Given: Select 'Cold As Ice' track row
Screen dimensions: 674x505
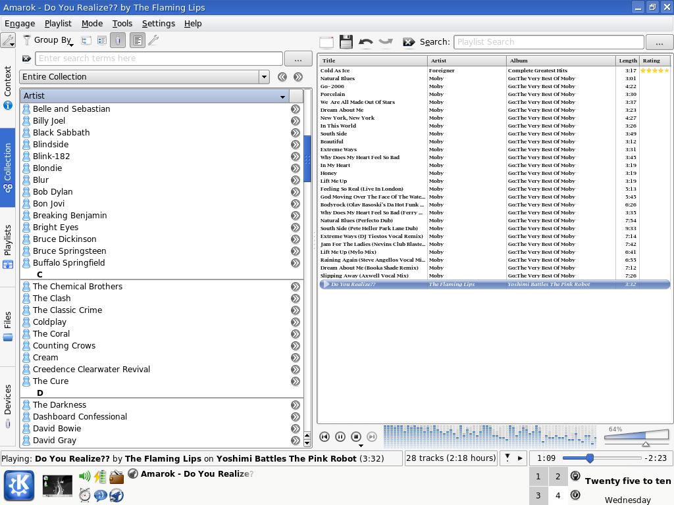Looking at the screenshot, I should coord(494,70).
